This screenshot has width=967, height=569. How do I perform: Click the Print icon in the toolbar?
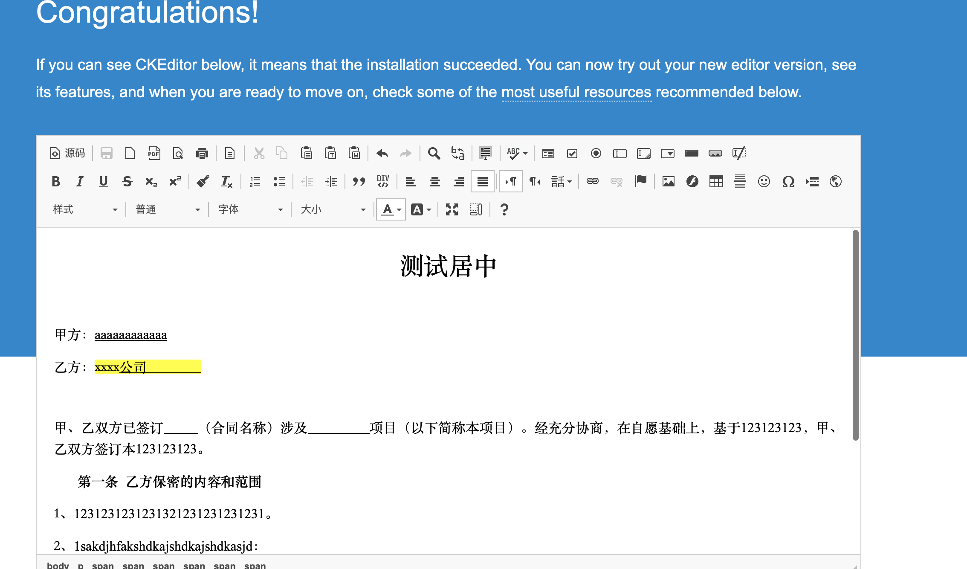coord(202,153)
